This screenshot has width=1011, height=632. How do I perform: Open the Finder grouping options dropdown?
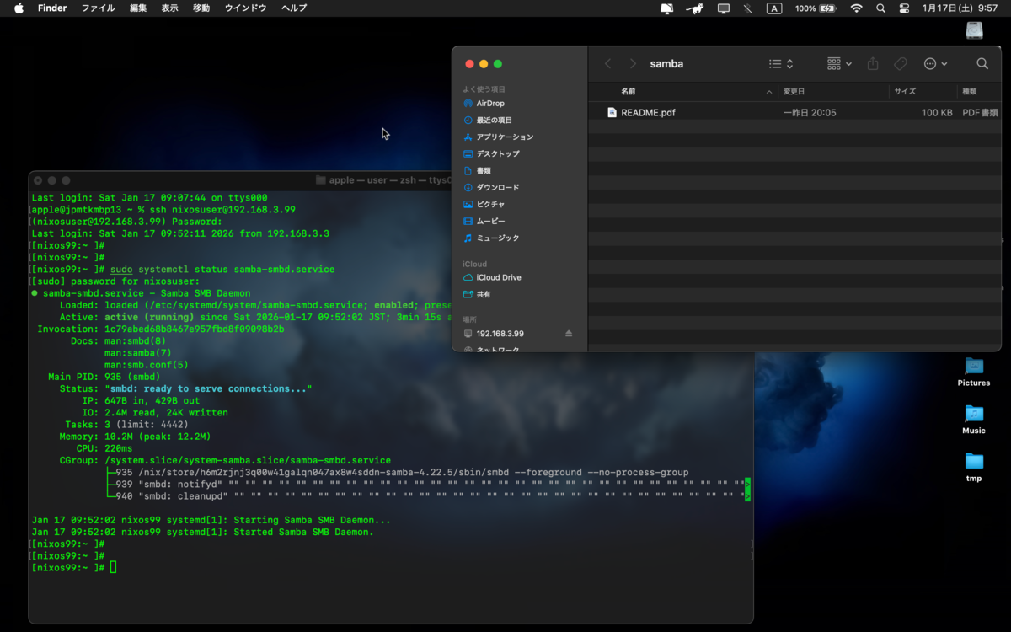839,64
